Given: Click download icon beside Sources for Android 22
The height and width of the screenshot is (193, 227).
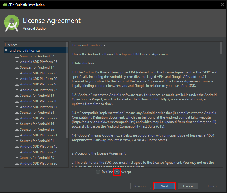Looking at the screenshot, I should (x=17, y=56).
